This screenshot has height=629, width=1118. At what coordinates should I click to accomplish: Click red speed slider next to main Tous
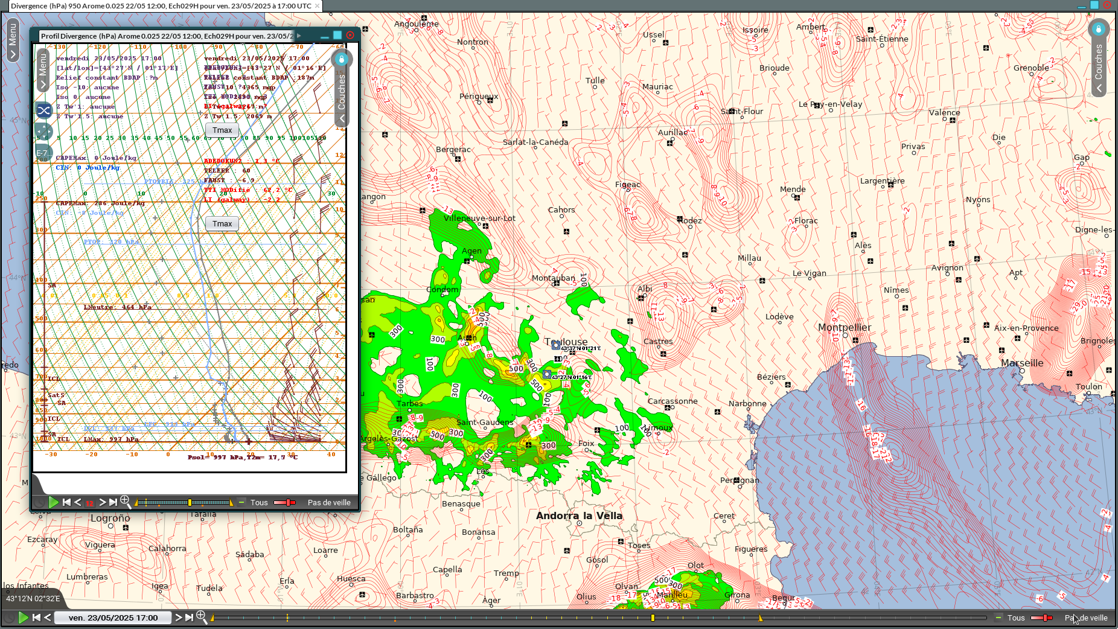(x=1041, y=618)
